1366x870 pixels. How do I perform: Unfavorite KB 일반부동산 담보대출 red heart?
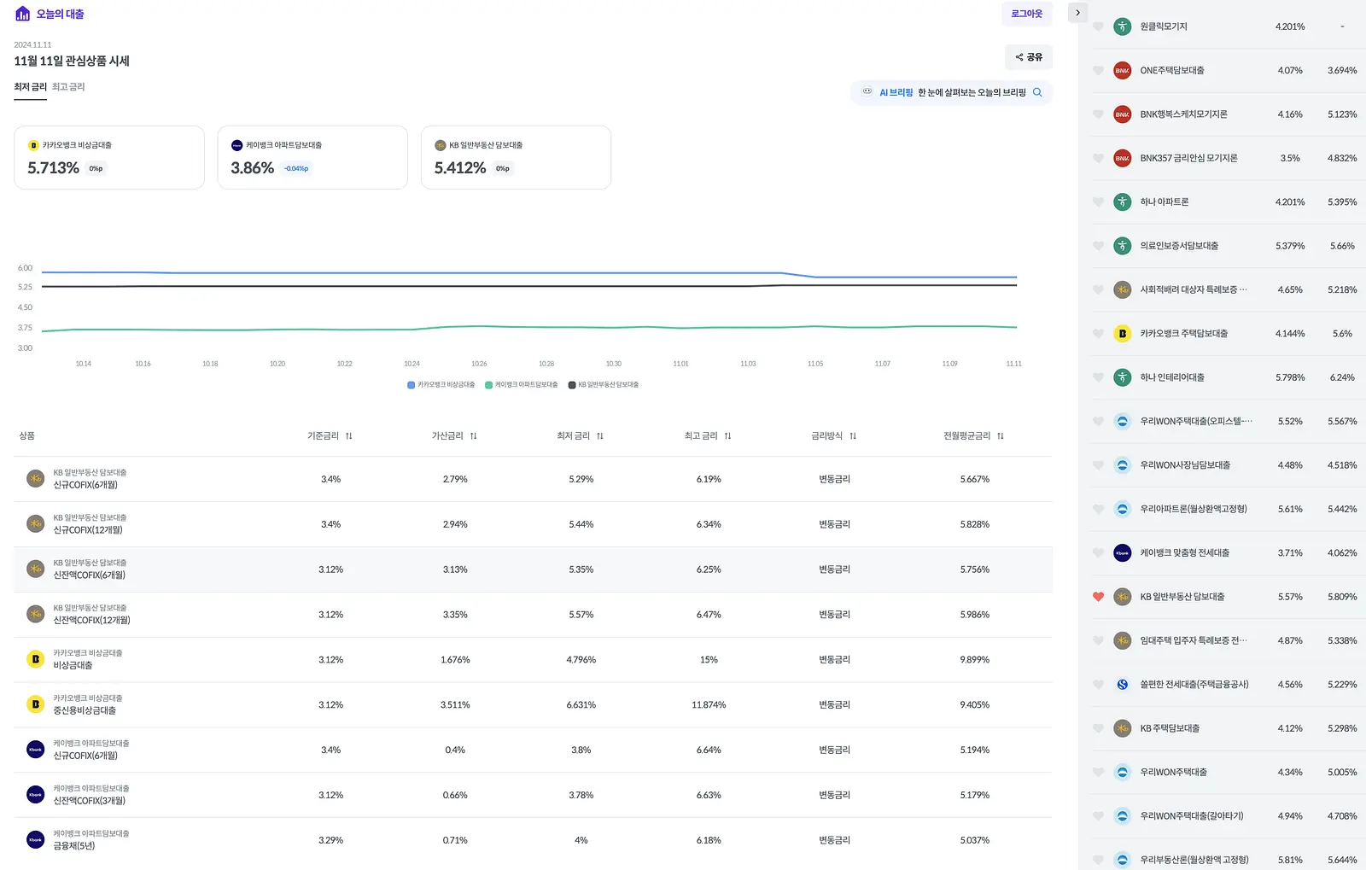(1099, 597)
